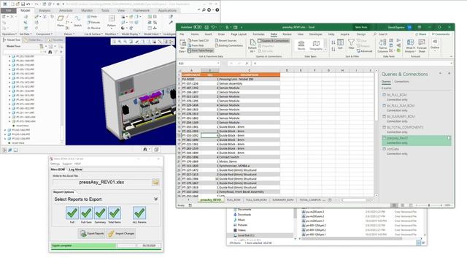Click the Excel zoom slider
The image size is (467, 263).
click(x=429, y=205)
